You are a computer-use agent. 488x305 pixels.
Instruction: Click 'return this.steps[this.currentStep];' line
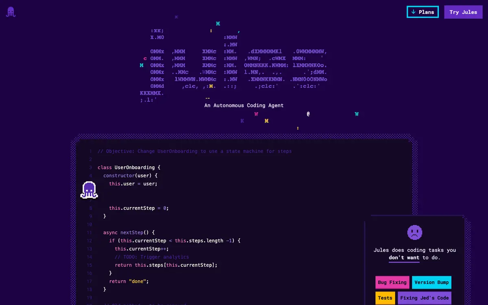tap(166, 265)
